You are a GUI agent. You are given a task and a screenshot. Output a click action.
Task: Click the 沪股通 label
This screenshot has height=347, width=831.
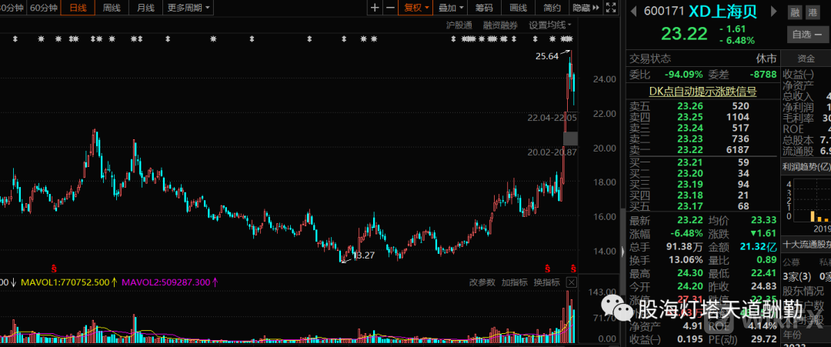(x=459, y=25)
